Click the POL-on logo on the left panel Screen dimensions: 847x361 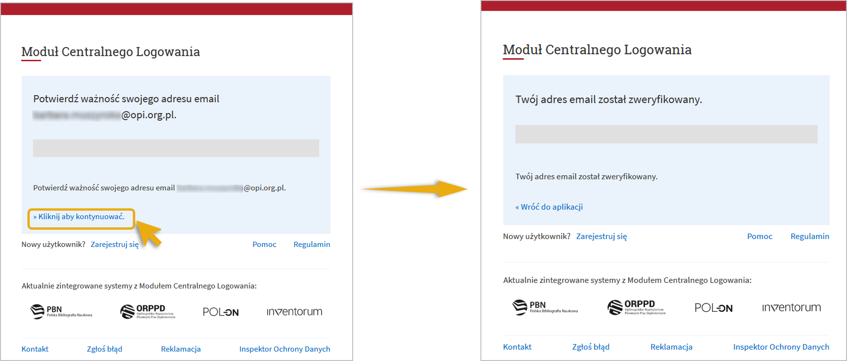tap(221, 312)
